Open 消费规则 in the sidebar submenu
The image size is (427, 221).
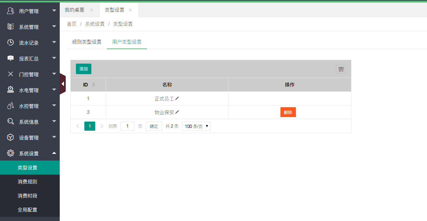(x=27, y=182)
